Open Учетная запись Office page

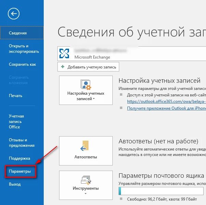click(x=16, y=122)
